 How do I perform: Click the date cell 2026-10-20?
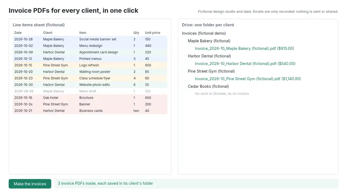pyautogui.click(x=23, y=71)
